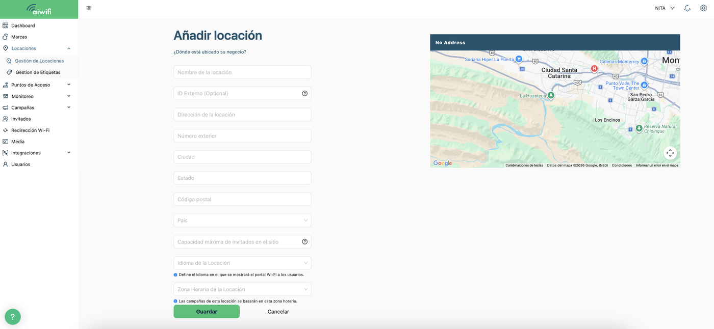This screenshot has height=329, width=714.
Task: Click the Usuarios person icon
Action: tap(6, 164)
